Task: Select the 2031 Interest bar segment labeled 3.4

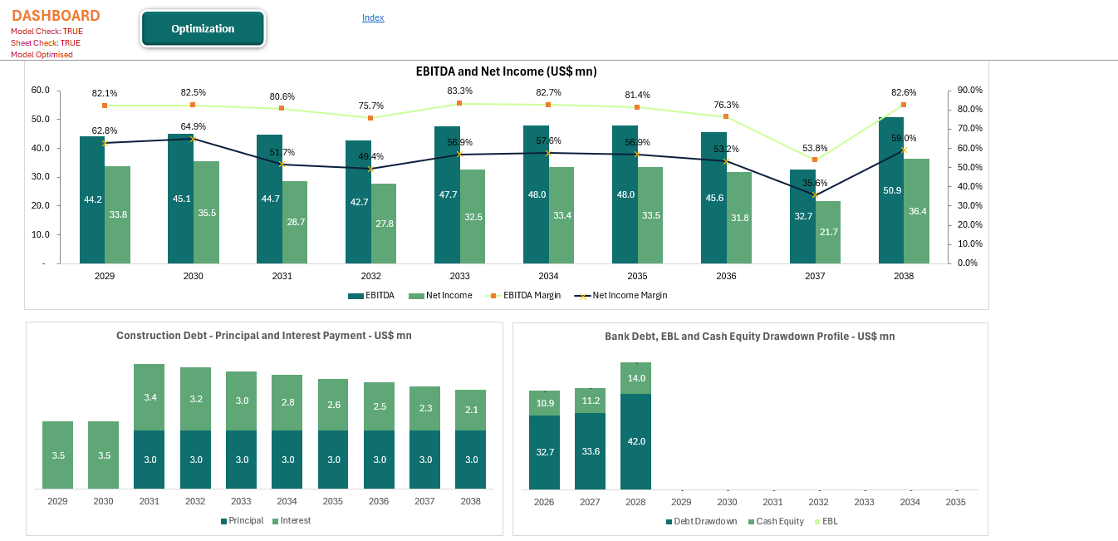Action: point(150,397)
